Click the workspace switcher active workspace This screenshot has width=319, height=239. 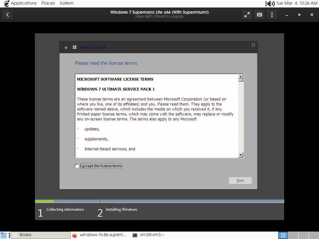(x=283, y=235)
